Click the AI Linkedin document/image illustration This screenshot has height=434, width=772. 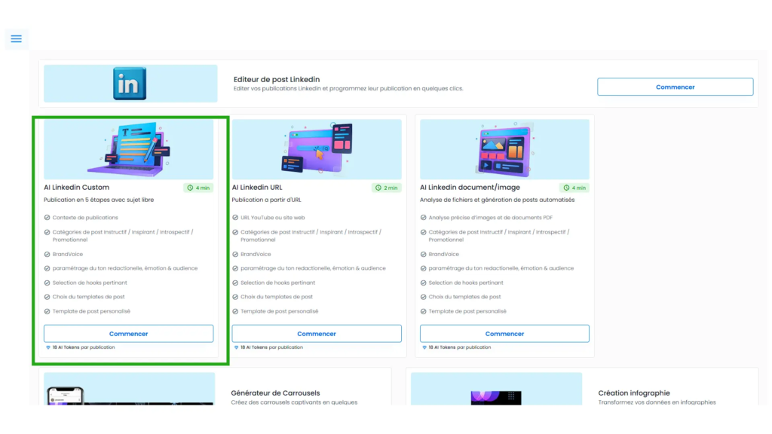[504, 149]
